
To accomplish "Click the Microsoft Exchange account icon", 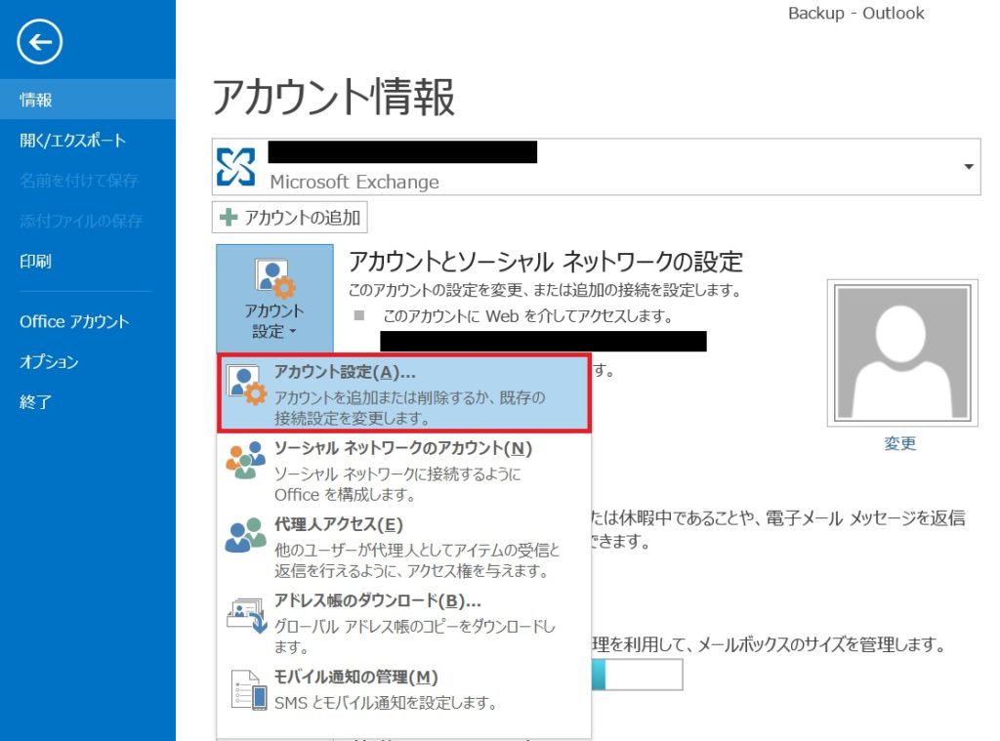I will [x=235, y=166].
